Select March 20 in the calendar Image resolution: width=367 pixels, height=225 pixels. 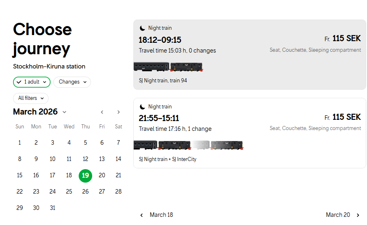[x=102, y=175]
